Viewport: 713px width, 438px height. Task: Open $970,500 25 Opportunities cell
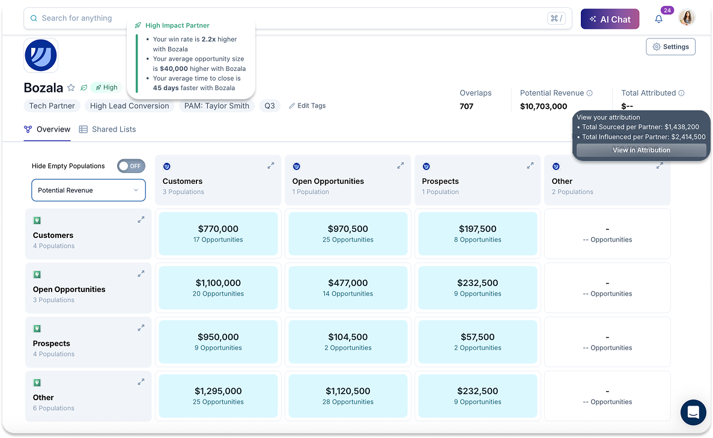pyautogui.click(x=348, y=234)
